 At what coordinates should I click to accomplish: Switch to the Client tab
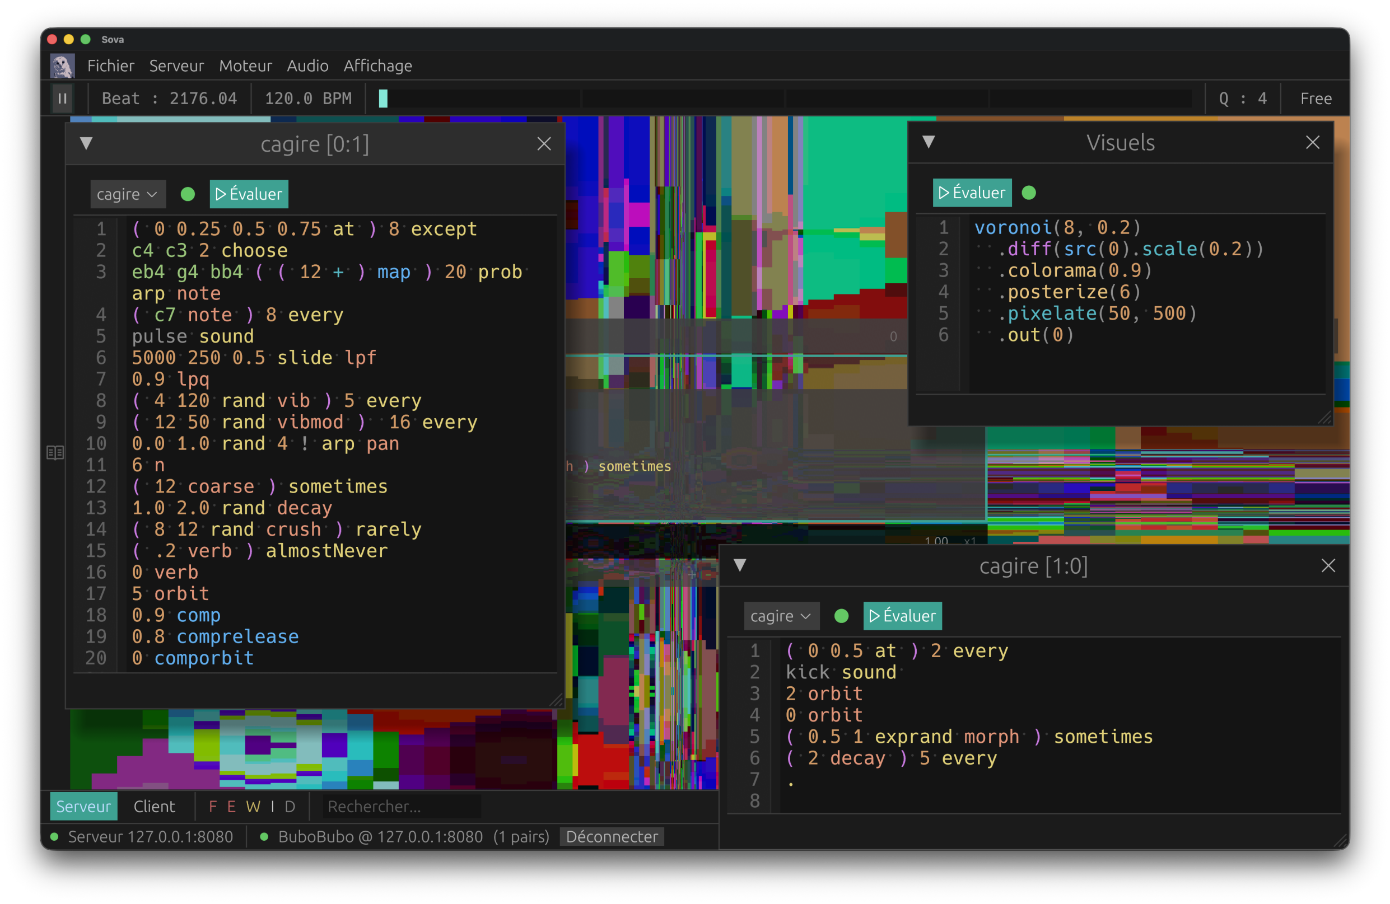pos(154,806)
